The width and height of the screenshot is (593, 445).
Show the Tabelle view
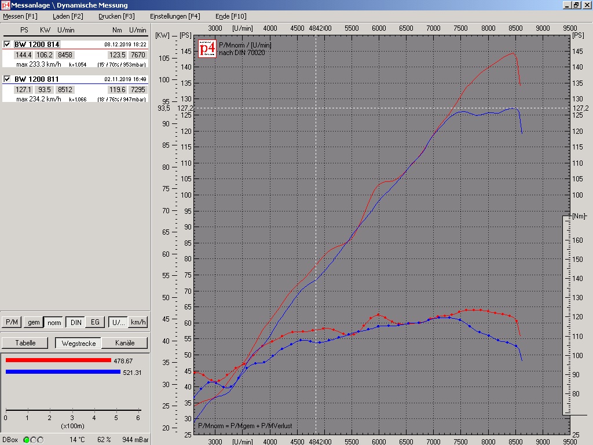coord(25,342)
